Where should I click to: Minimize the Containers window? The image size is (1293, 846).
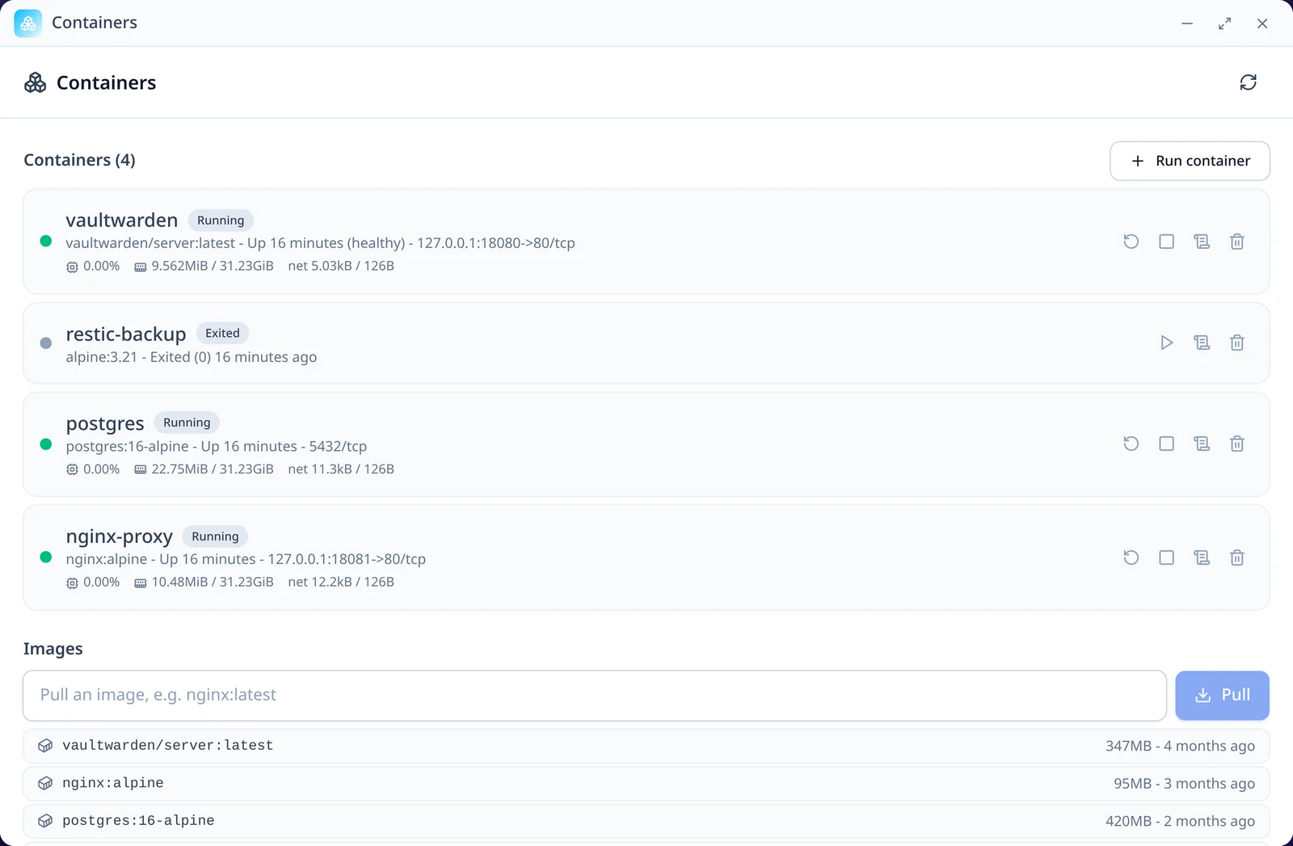1186,23
